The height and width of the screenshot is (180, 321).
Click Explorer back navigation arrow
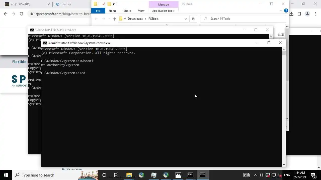tap(96, 19)
